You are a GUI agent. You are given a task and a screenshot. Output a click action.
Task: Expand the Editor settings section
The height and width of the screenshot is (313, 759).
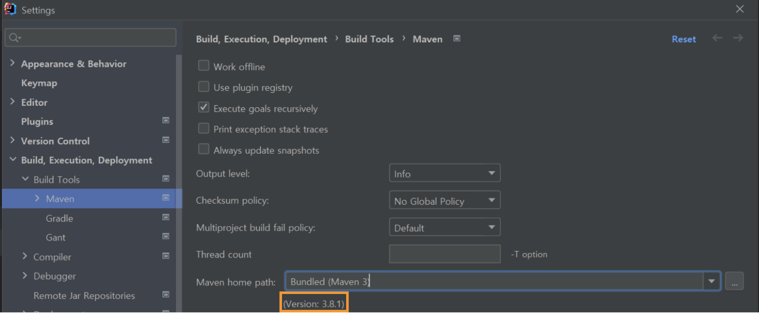click(12, 102)
